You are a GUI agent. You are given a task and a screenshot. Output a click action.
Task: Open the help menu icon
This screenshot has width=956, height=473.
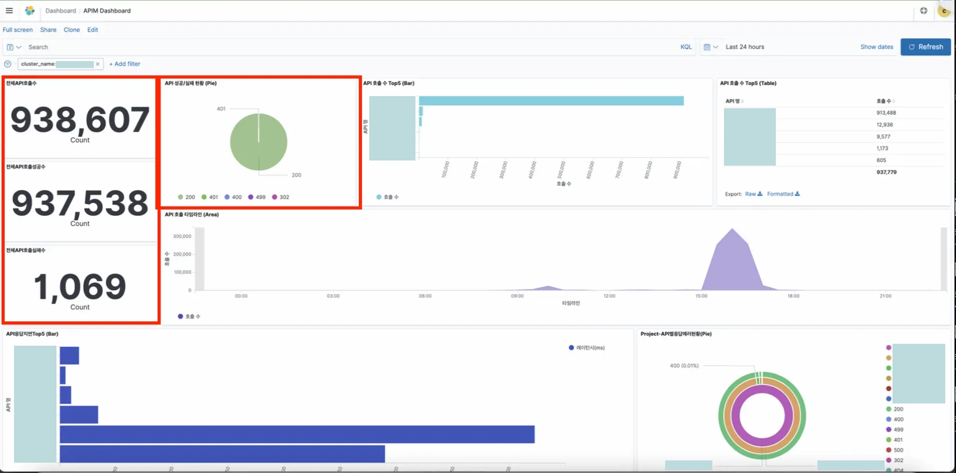click(x=923, y=10)
